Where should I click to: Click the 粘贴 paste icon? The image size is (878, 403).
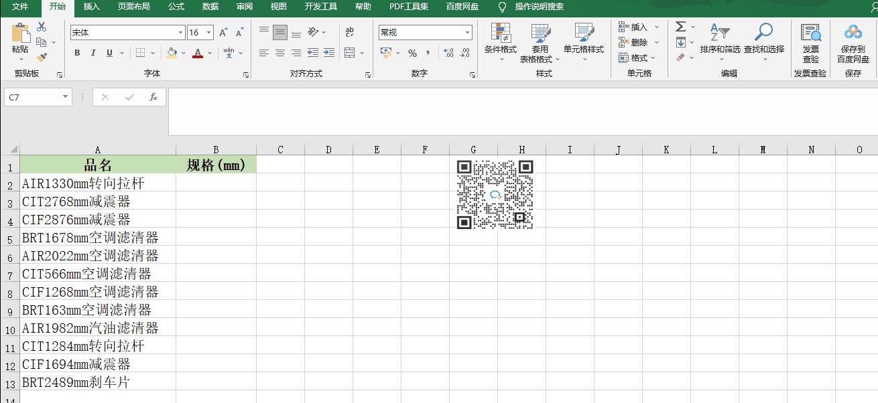coord(21,33)
